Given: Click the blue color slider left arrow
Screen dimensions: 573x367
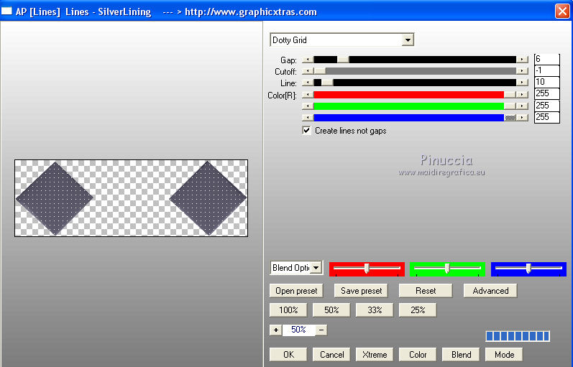Looking at the screenshot, I should point(308,118).
